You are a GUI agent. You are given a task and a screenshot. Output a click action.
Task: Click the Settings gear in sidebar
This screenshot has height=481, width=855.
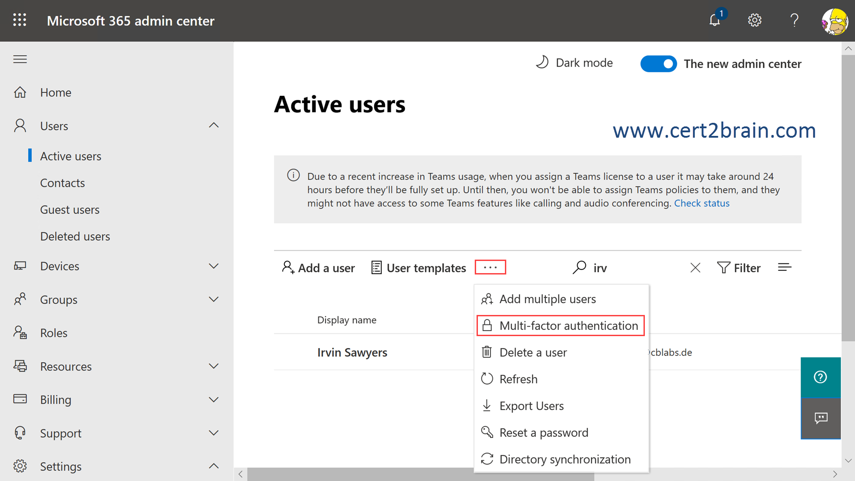pos(20,466)
